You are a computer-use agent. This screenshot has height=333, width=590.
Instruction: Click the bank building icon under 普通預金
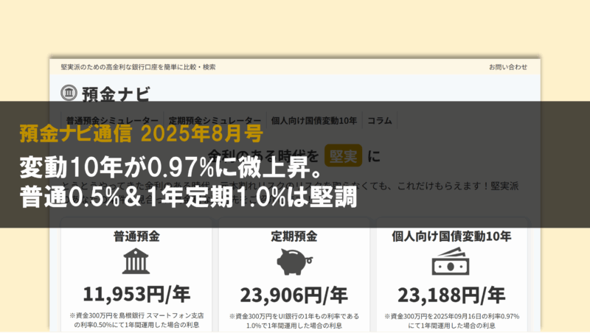point(136,262)
